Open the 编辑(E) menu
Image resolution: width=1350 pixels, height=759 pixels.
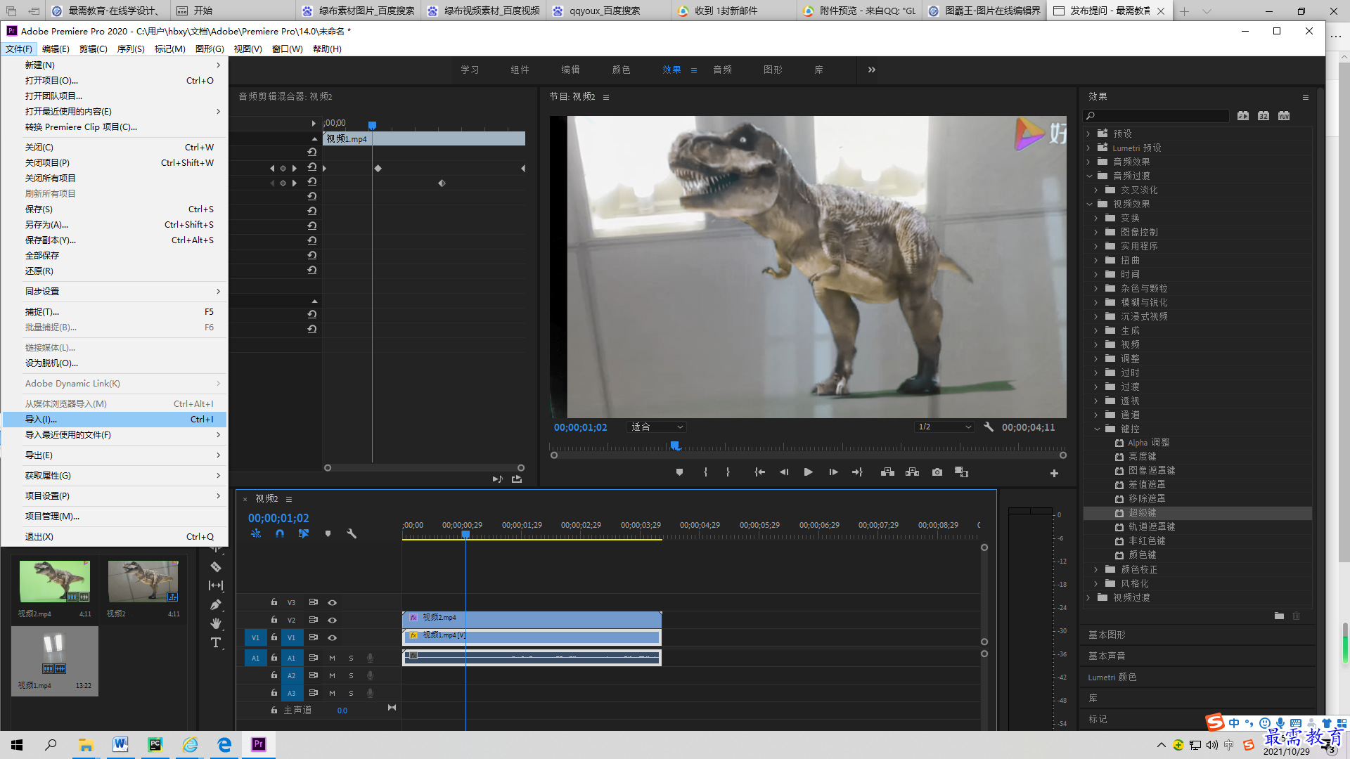point(56,48)
